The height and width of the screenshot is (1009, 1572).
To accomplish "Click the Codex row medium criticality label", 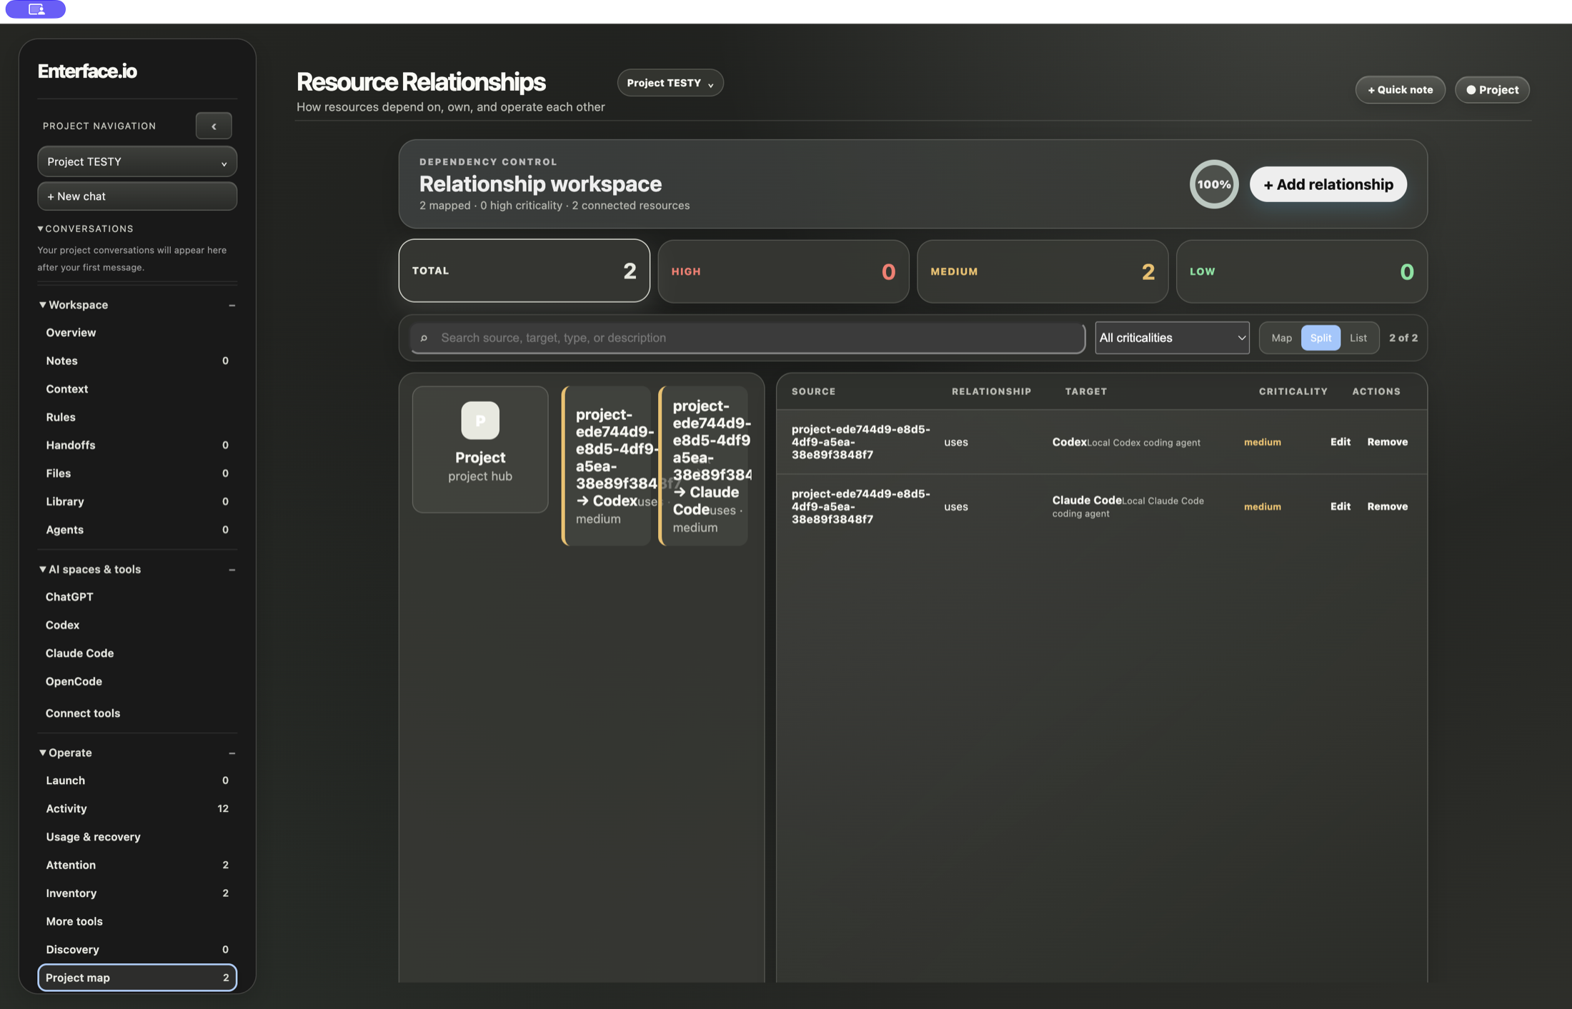I will pos(1263,442).
